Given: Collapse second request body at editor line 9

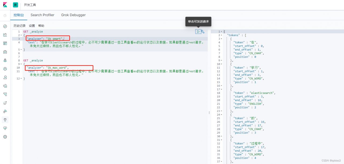Looking at the screenshot, I should pos(21,64).
